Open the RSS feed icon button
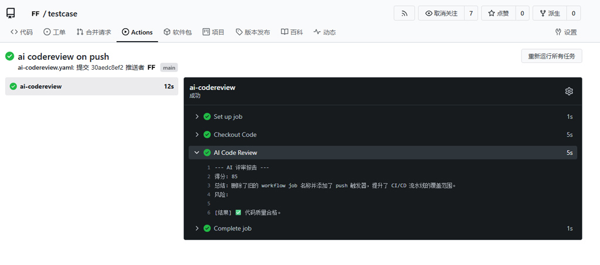 click(404, 13)
